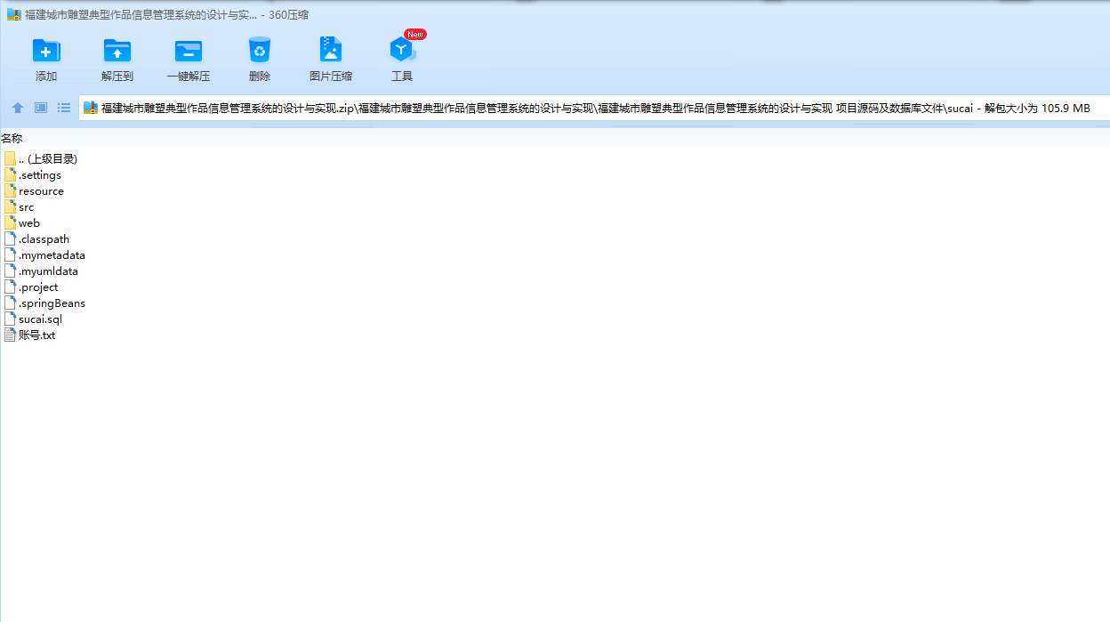Click the 账号.txt text file icon
The width and height of the screenshot is (1110, 622).
tap(10, 335)
